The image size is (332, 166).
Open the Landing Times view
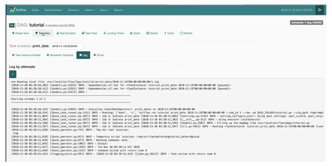tap(114, 33)
